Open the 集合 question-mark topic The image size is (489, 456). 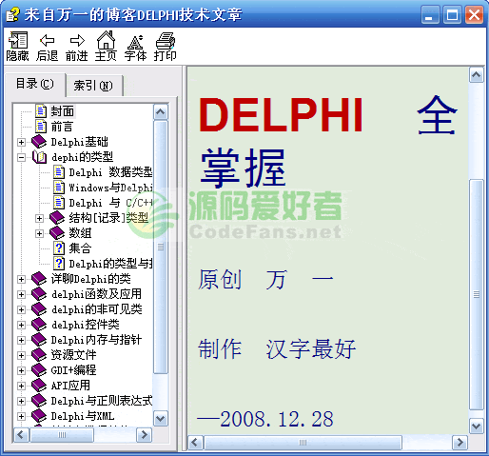tap(59, 248)
